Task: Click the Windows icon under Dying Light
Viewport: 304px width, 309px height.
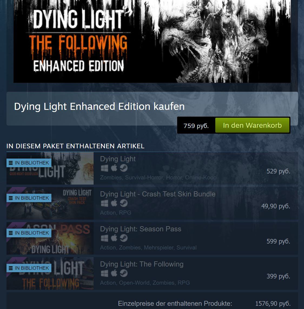Action: [x=104, y=168]
